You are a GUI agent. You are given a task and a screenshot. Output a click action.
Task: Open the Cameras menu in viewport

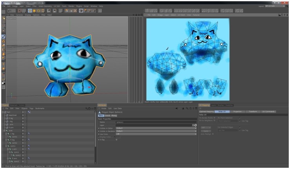[x=20, y=15]
